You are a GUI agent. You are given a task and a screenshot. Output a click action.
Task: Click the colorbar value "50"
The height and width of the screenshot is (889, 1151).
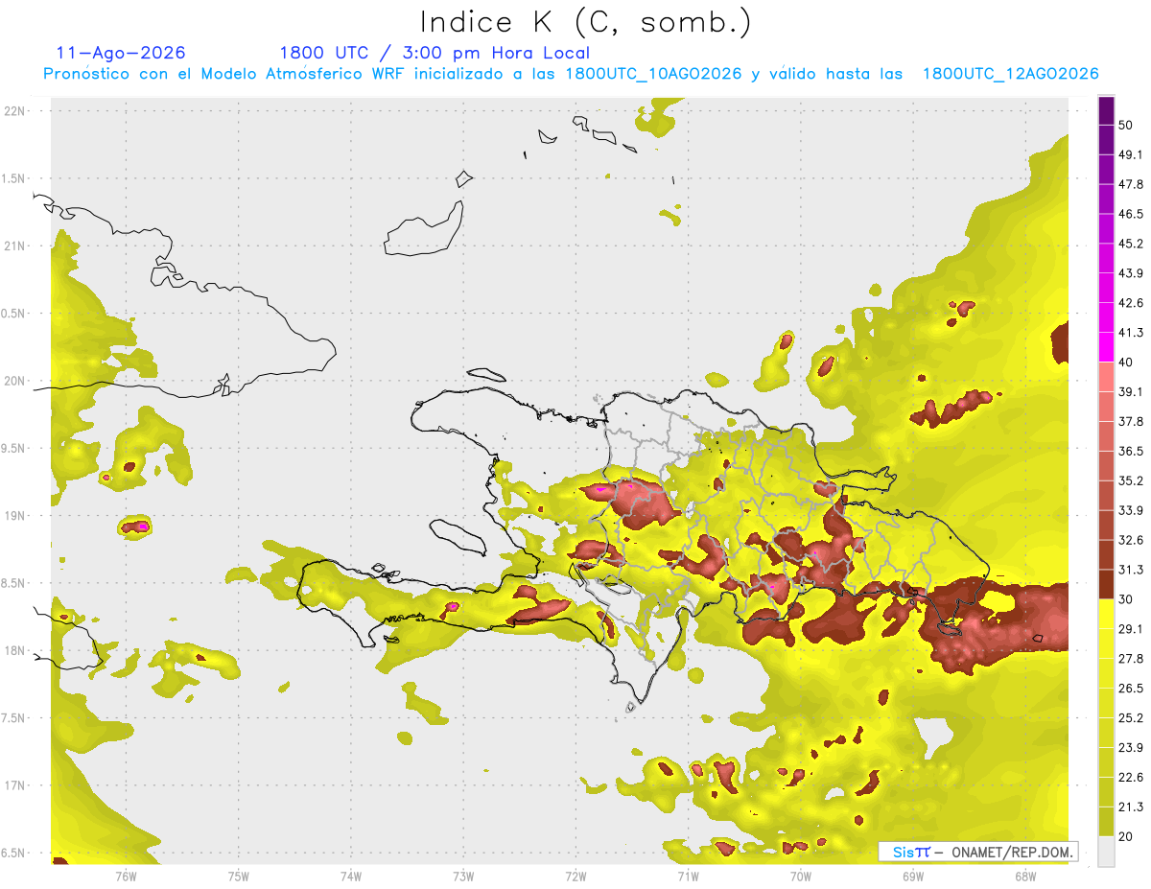click(1125, 125)
